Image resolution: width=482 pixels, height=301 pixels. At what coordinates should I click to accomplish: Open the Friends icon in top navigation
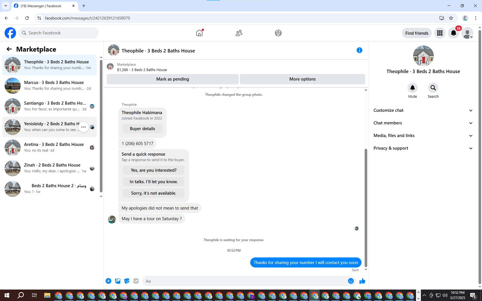239,33
